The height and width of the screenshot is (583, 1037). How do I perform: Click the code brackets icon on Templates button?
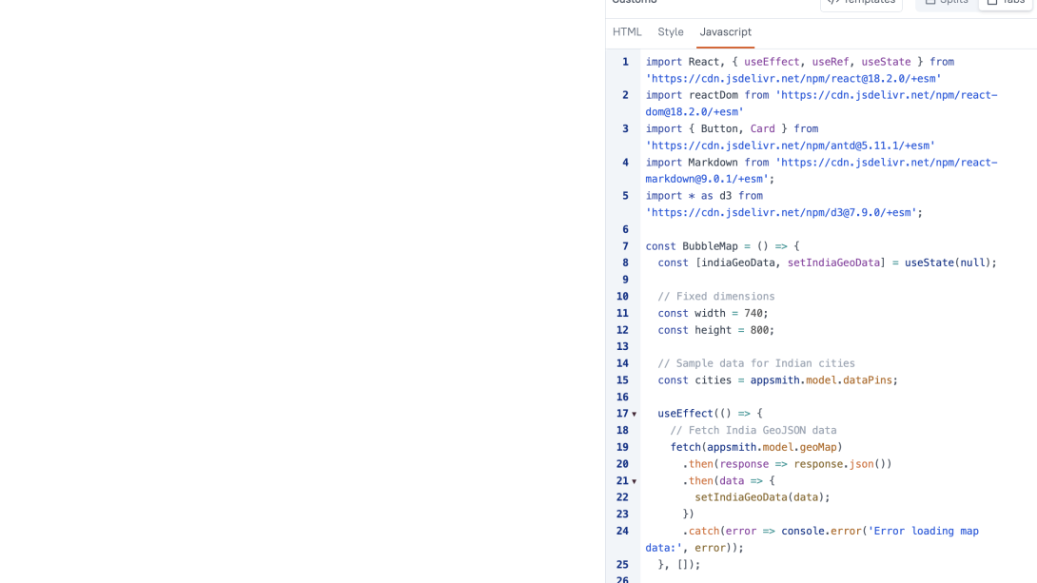(x=835, y=3)
